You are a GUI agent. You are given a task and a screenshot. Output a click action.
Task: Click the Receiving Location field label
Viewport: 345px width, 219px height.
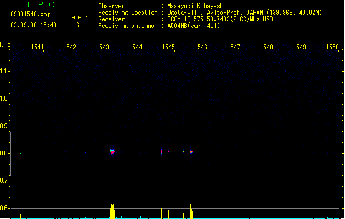tap(128, 13)
